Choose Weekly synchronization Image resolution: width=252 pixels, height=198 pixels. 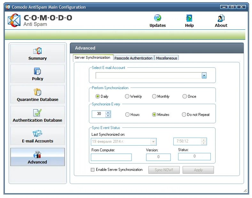[x=127, y=96]
